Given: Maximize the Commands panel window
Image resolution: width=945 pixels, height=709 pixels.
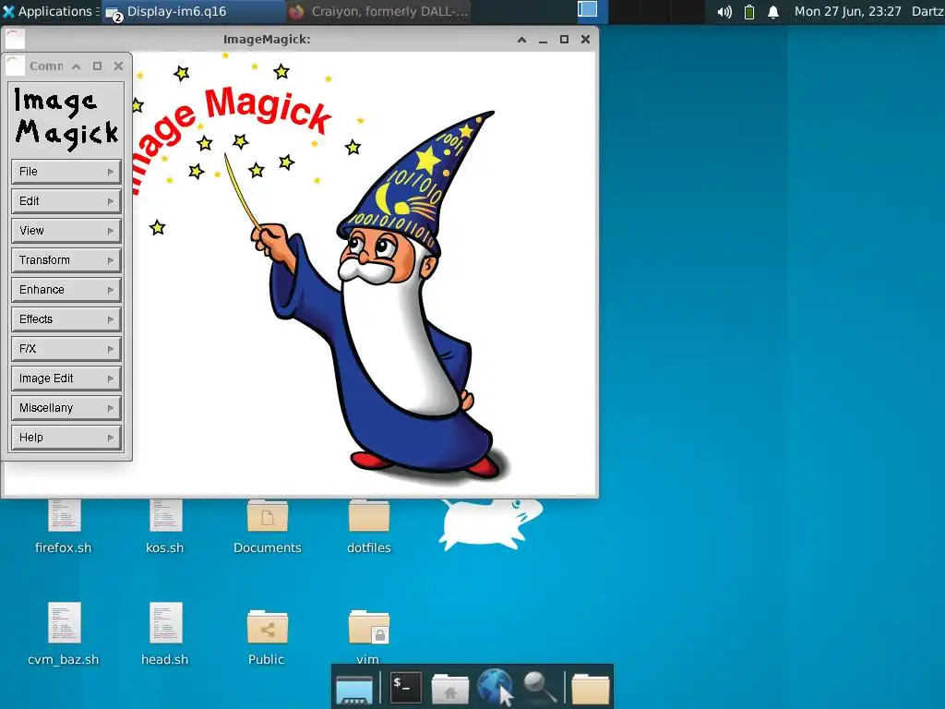Looking at the screenshot, I should (97, 66).
